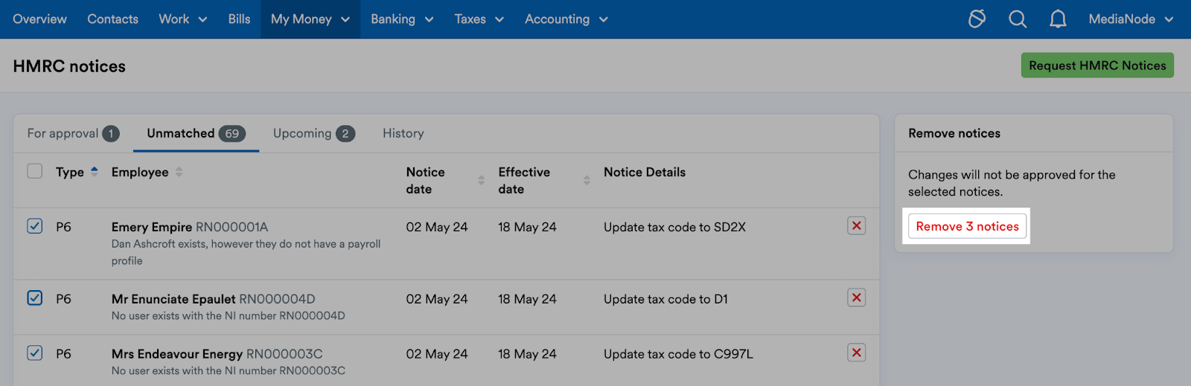Delete the Mr Enunciate Epaulet notice with red X
1191x386 pixels.
tap(857, 297)
